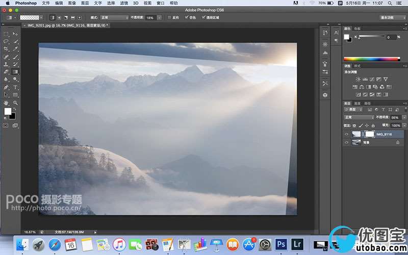Open the 3D panel cube icon
This screenshot has height=255, width=408.
pyautogui.click(x=325, y=95)
